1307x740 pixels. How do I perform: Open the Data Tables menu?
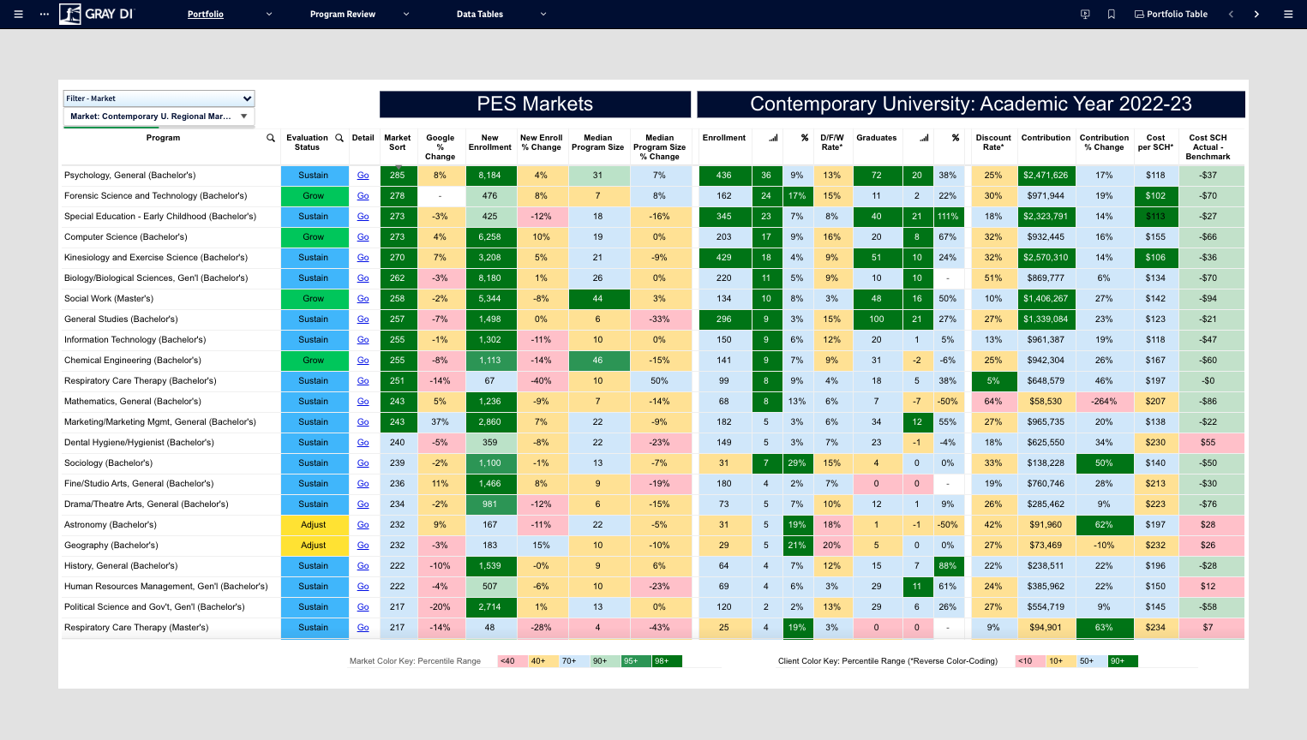[x=480, y=15]
